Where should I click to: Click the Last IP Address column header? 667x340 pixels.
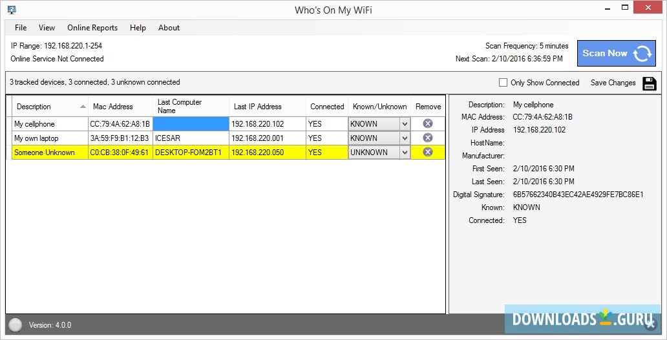(268, 107)
